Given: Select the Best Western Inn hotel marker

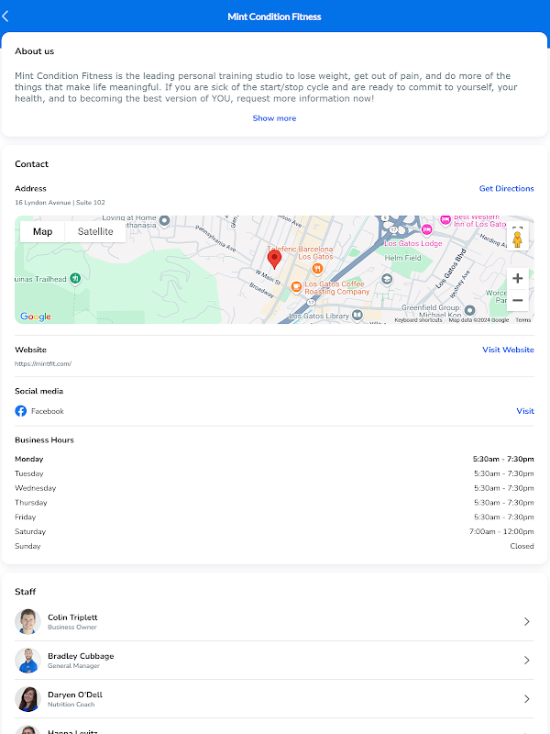Looking at the screenshot, I should tap(445, 219).
